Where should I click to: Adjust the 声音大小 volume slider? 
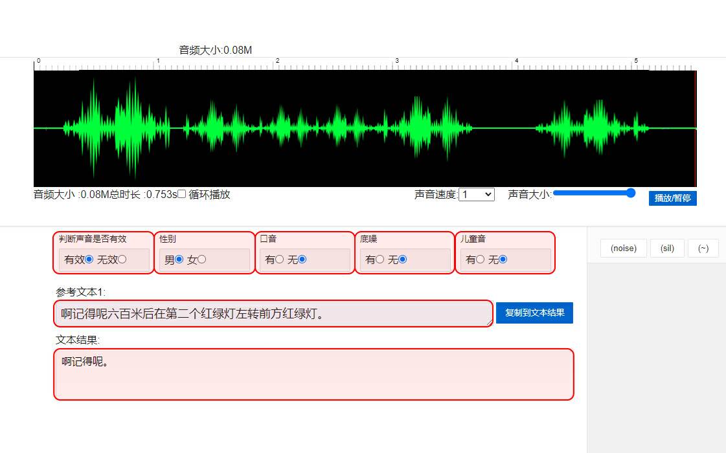click(594, 193)
